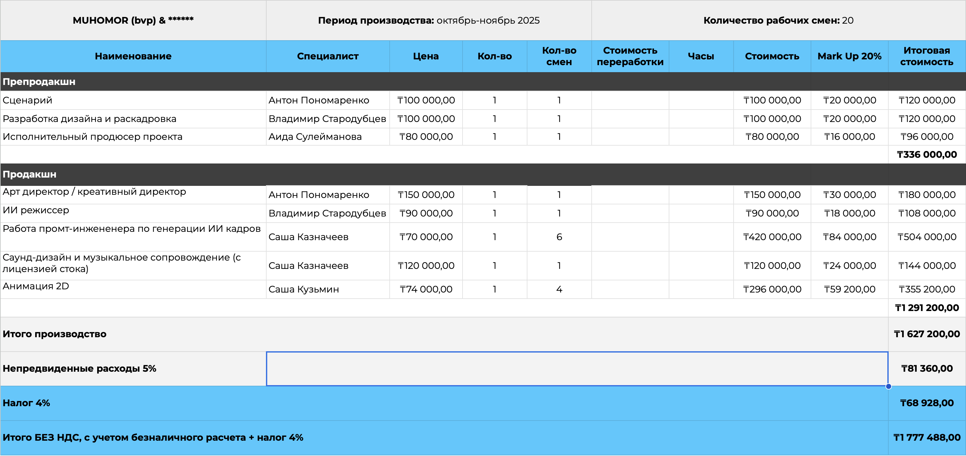Click the 'Продакшн' section row
The image size is (966, 456).
(30, 174)
